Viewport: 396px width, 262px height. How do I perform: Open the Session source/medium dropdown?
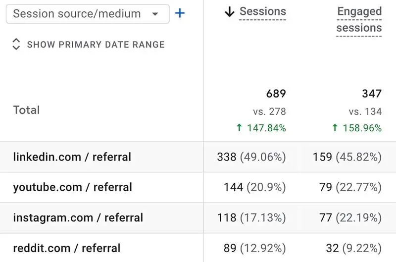click(x=88, y=14)
